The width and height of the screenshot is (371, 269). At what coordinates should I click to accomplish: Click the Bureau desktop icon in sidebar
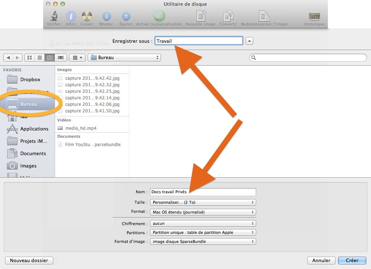pyautogui.click(x=12, y=104)
